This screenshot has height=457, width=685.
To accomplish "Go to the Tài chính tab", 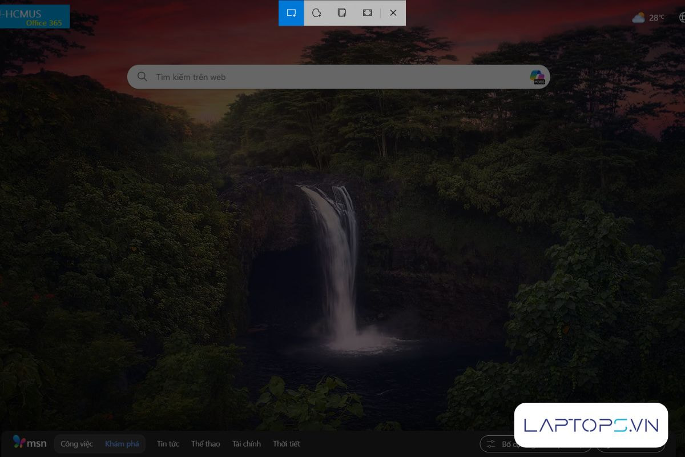I will coord(246,444).
